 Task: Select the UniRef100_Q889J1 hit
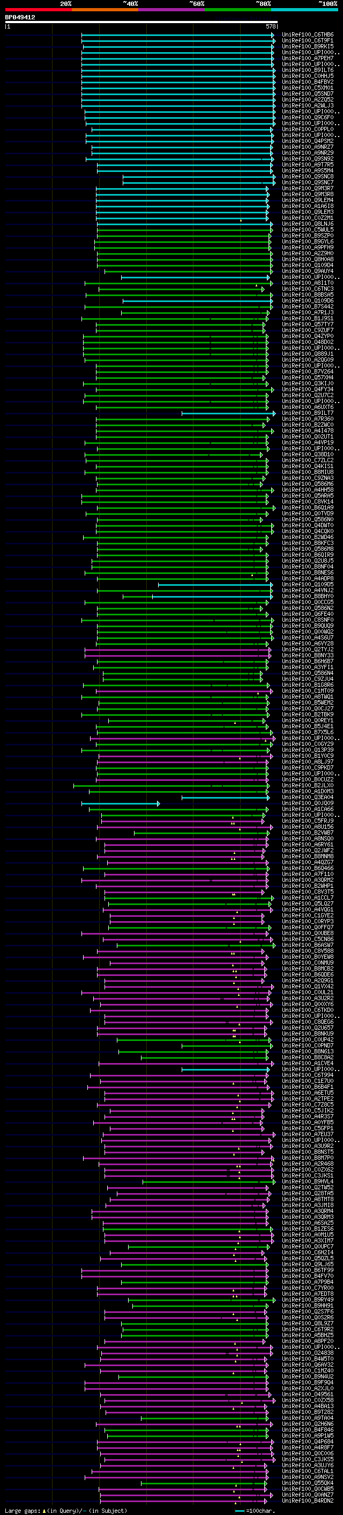pos(308,354)
